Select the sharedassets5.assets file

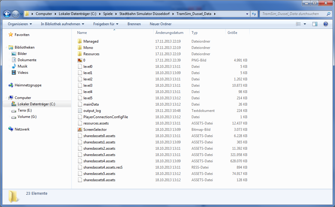(x=99, y=174)
